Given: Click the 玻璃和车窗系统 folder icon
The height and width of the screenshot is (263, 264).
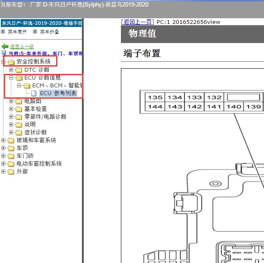Looking at the screenshot, I should coord(11,140).
